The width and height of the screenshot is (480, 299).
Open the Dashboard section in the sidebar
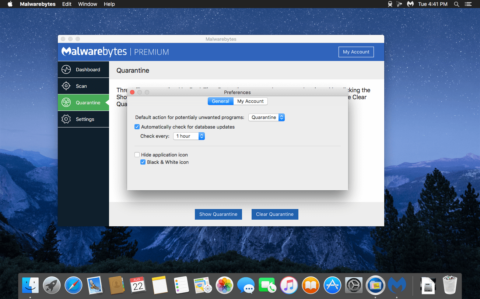83,69
